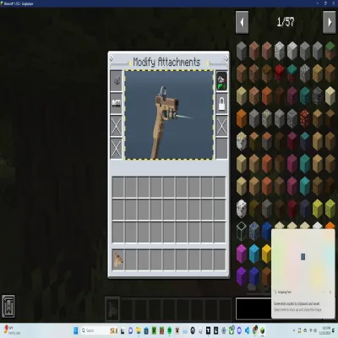Select the red wool block in item list

point(280,74)
